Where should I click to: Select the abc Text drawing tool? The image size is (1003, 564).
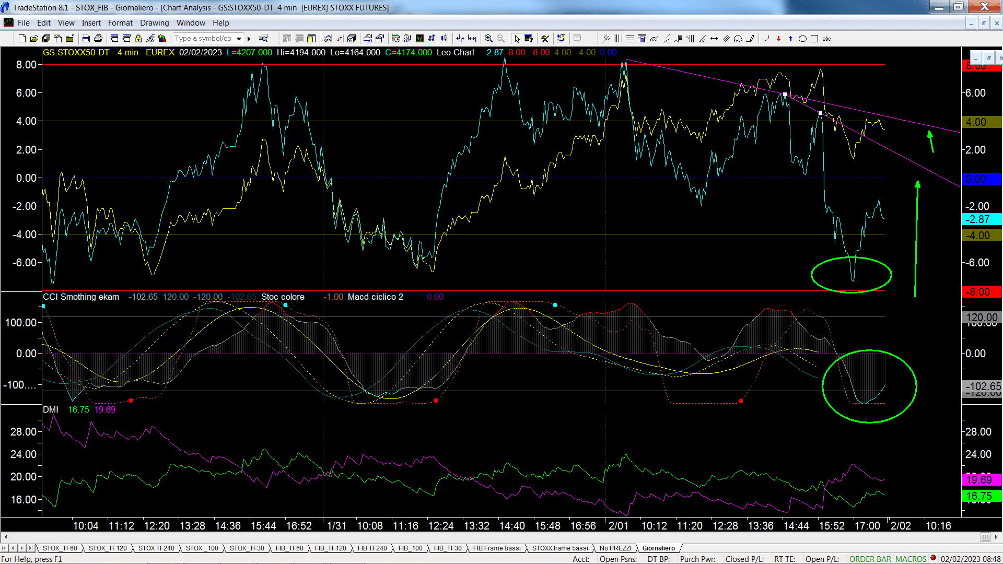point(826,38)
